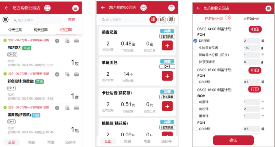Select 热保存 filter in middle screen bottom bar
Image resolution: width=275 pixels, height=147 pixels.
coord(167,141)
